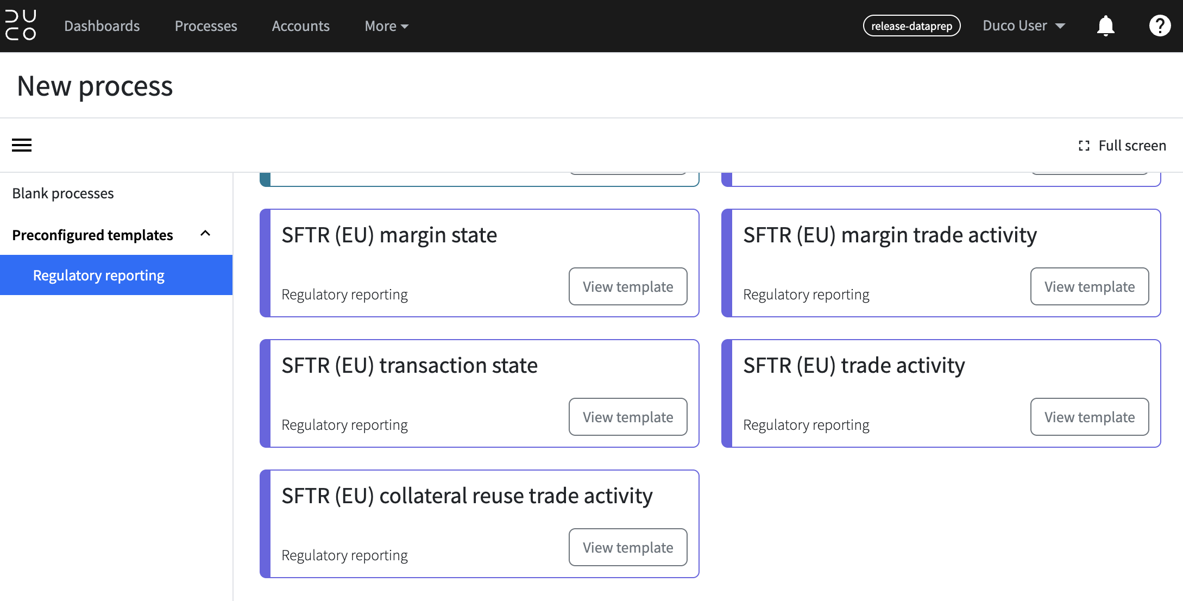The height and width of the screenshot is (601, 1183).
Task: View template for collateral reuse trade activity
Action: pyautogui.click(x=628, y=547)
